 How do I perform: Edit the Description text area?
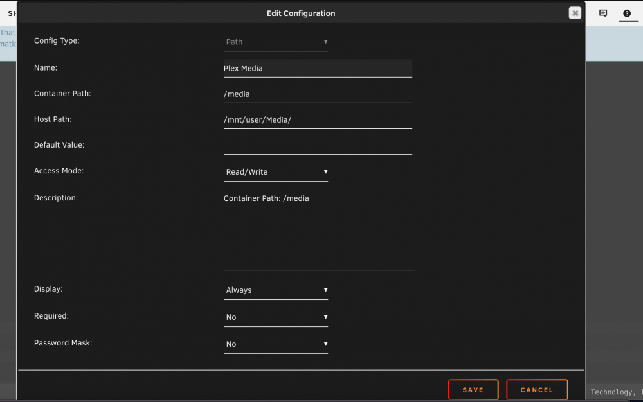(x=319, y=231)
